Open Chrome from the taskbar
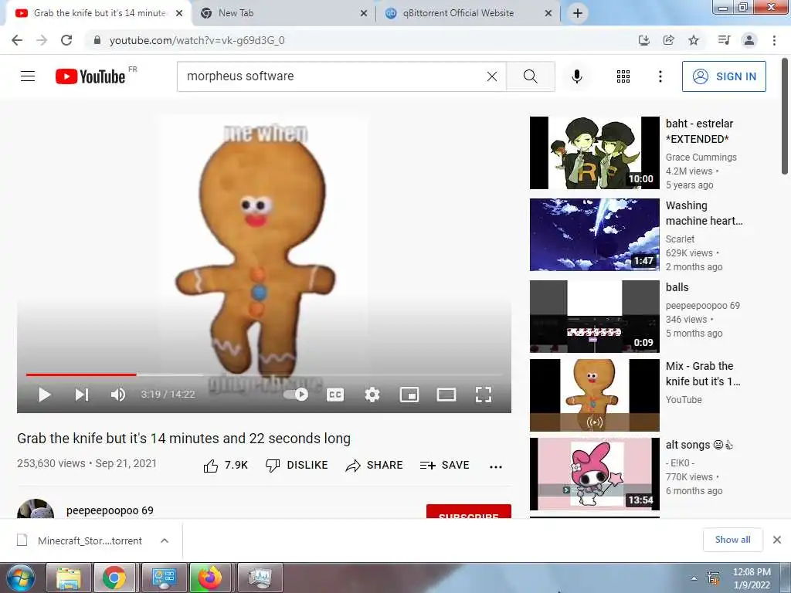Screen dimensions: 791x593 114,578
